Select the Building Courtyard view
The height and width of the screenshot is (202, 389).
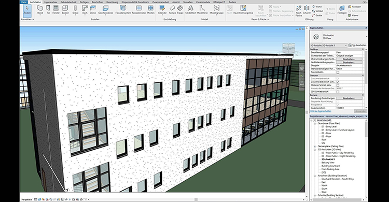coord(330,166)
